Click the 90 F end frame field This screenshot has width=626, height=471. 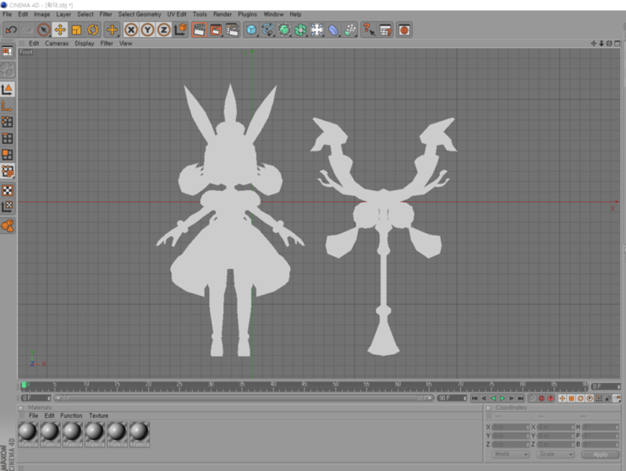pyautogui.click(x=452, y=398)
